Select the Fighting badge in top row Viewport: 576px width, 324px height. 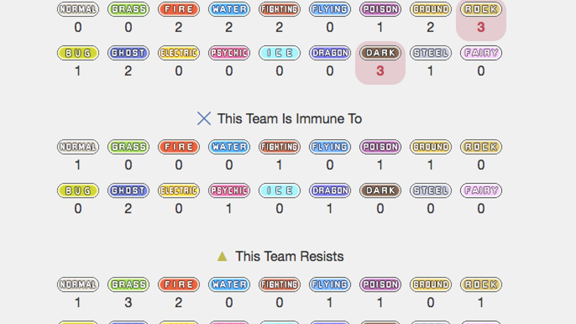279,9
